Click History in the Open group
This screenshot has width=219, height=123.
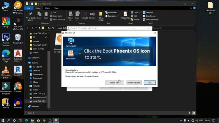[x=135, y=19]
